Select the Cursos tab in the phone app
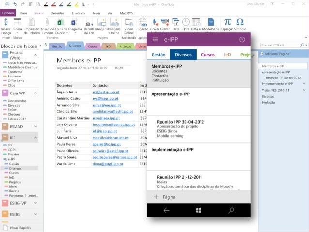 [x=208, y=55]
